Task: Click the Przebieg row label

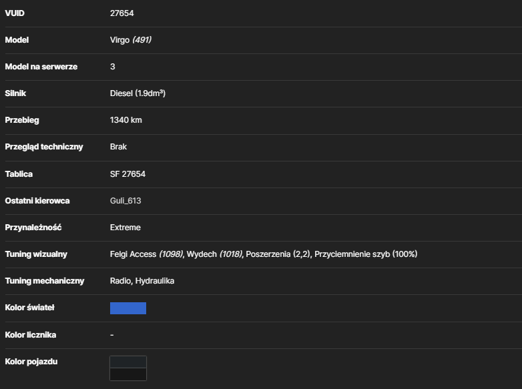Action: coord(21,120)
